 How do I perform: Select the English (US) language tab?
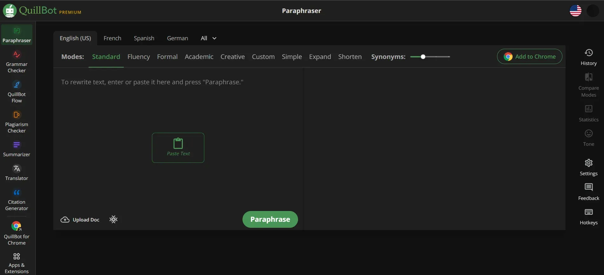[x=75, y=38]
